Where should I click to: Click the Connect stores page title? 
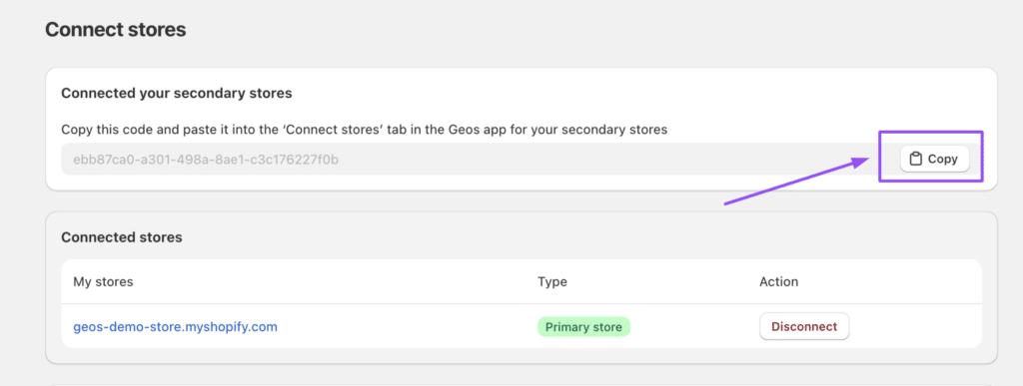pyautogui.click(x=116, y=29)
